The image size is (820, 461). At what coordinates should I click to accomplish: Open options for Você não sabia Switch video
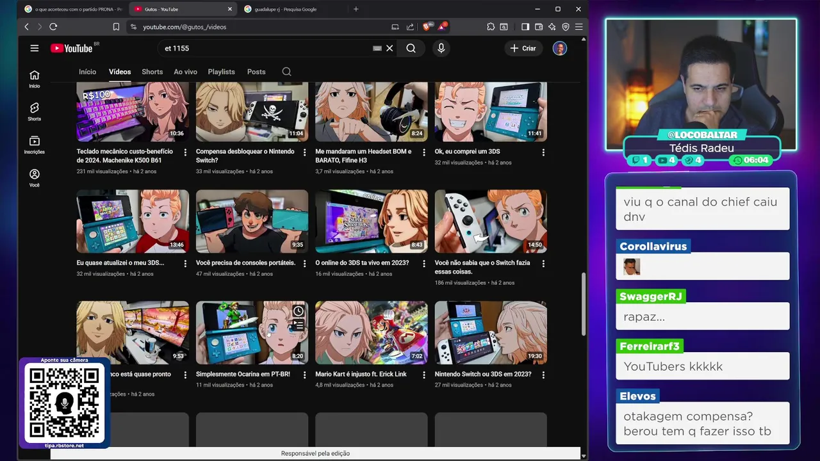point(543,264)
